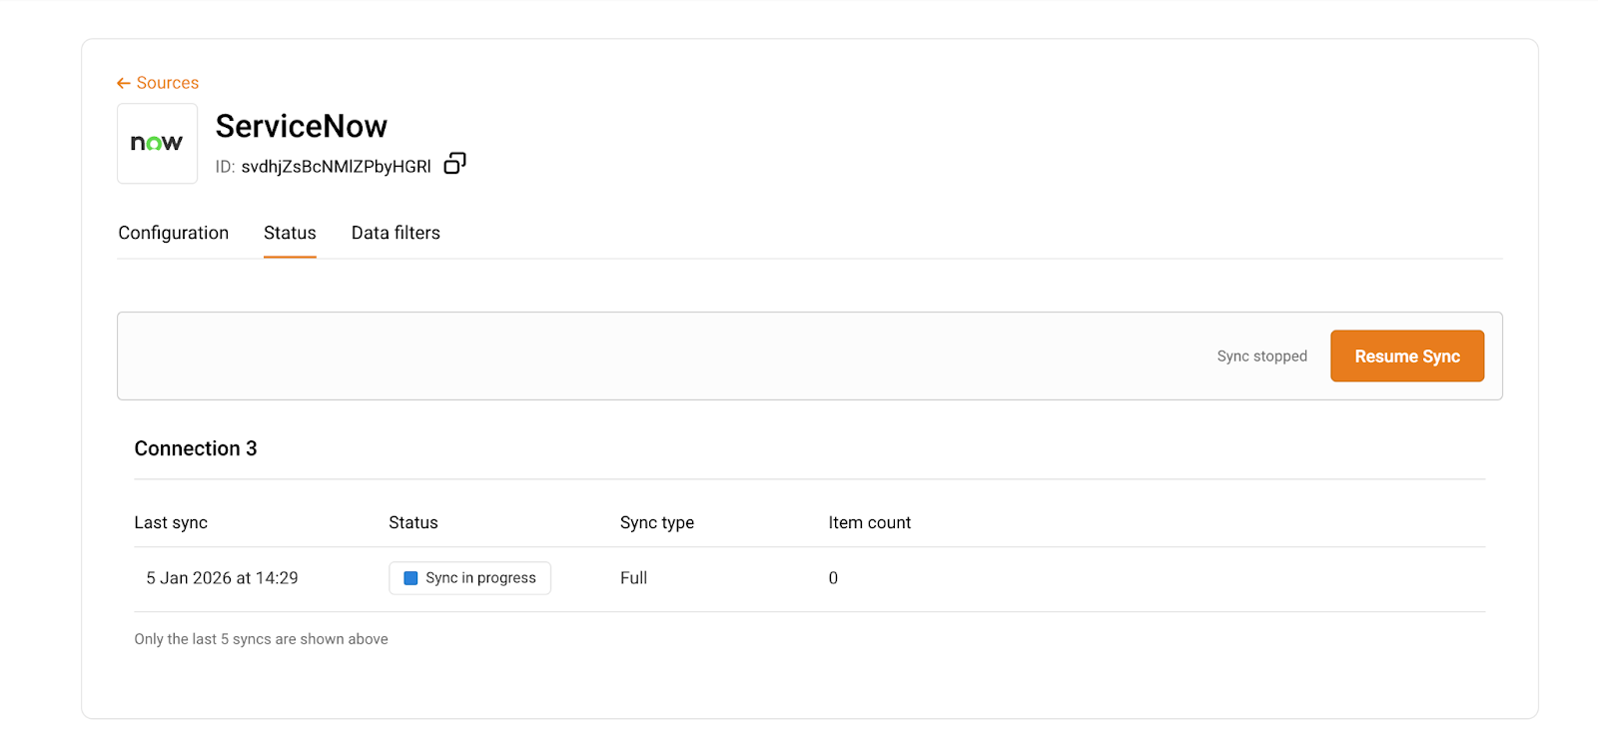The image size is (1598, 736).
Task: Click the ServiceNow page title
Action: (x=301, y=127)
